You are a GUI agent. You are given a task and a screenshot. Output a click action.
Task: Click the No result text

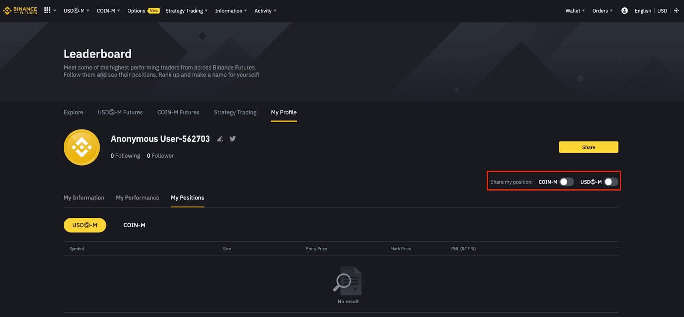pos(348,302)
